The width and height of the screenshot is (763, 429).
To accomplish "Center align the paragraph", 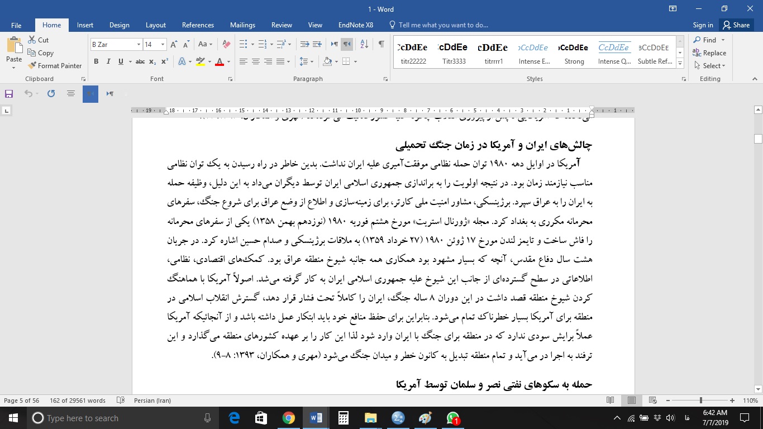I will point(256,61).
